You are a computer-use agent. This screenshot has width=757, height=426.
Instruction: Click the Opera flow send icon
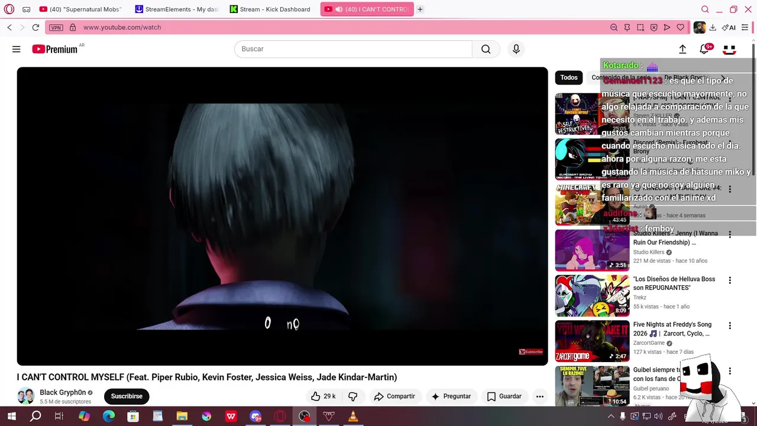[x=667, y=27]
